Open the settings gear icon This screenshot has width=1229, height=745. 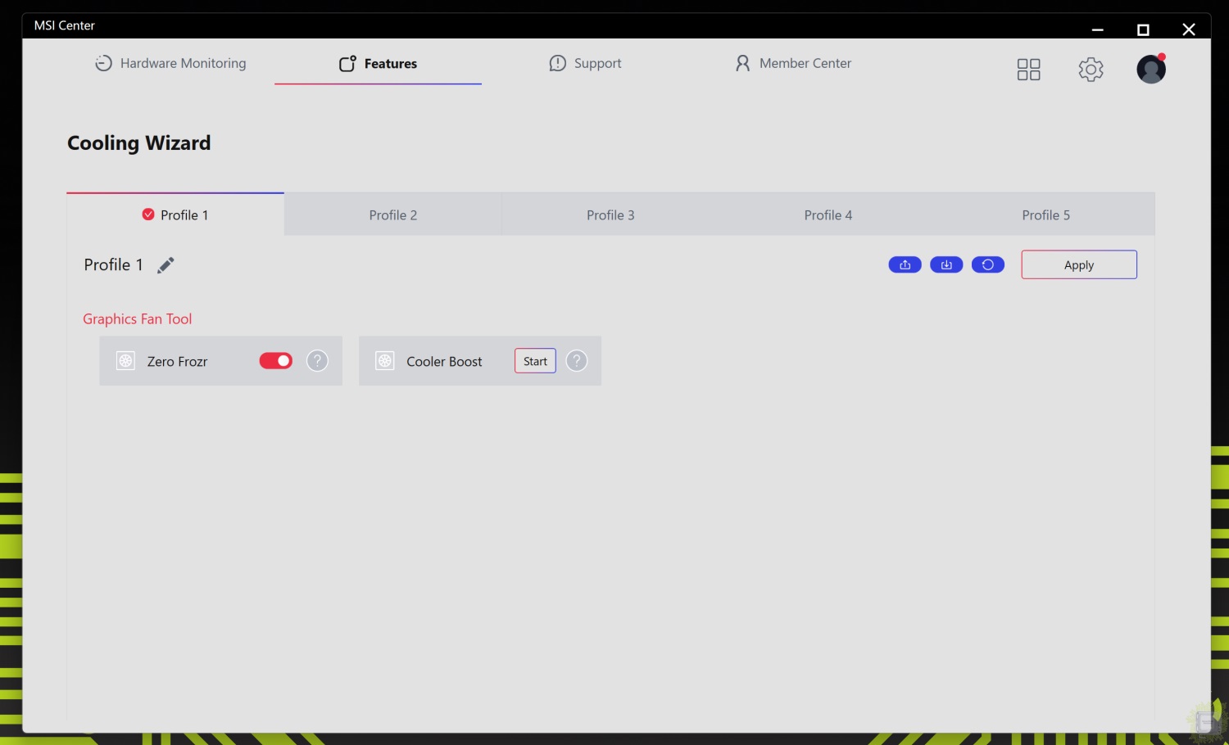point(1091,70)
